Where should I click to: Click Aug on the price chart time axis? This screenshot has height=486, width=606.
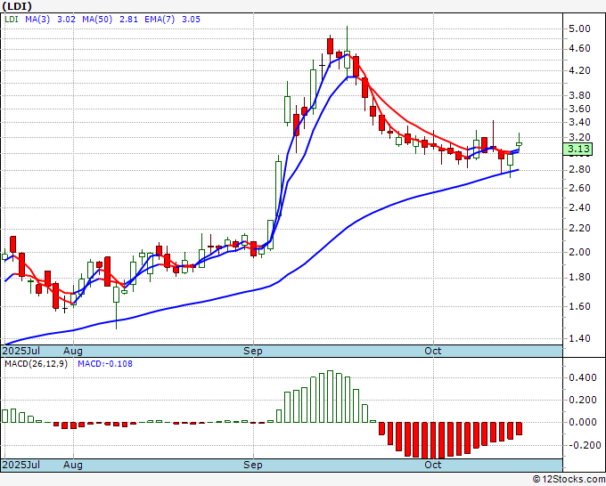[x=73, y=351]
